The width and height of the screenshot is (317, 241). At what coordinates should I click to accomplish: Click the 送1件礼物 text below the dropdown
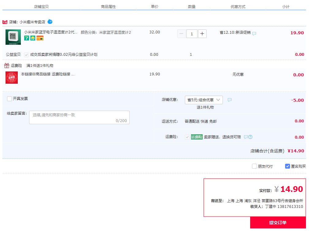tap(205, 107)
